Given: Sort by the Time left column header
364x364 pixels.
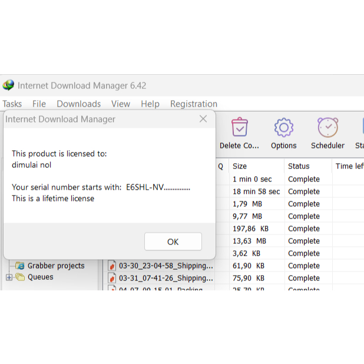Looking at the screenshot, I should pyautogui.click(x=348, y=166).
